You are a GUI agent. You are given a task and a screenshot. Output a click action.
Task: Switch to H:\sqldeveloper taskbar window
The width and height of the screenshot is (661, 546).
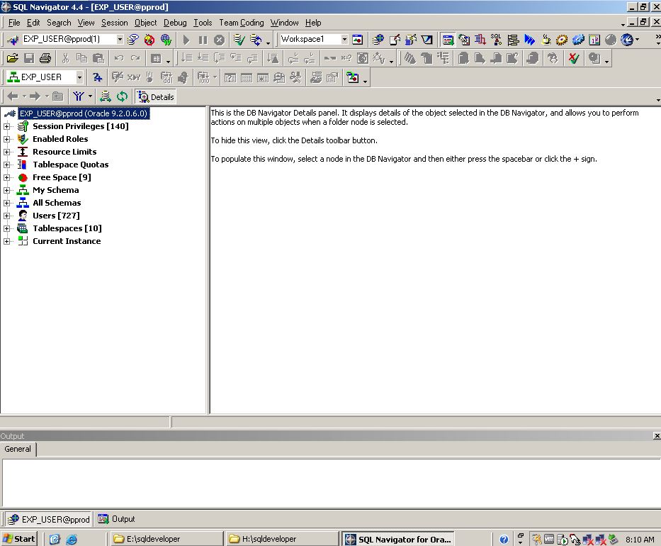(283, 539)
